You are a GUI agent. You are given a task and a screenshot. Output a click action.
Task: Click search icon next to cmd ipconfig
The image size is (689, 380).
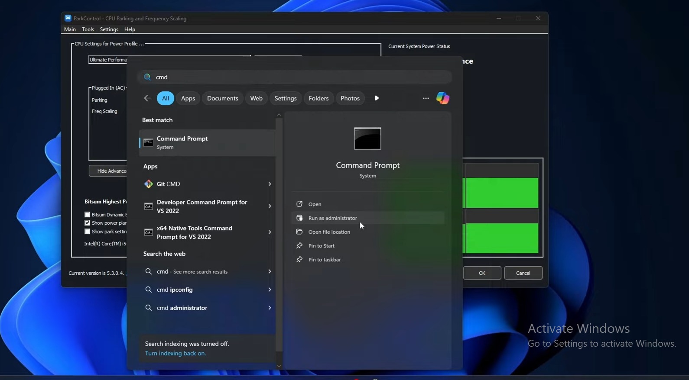148,290
